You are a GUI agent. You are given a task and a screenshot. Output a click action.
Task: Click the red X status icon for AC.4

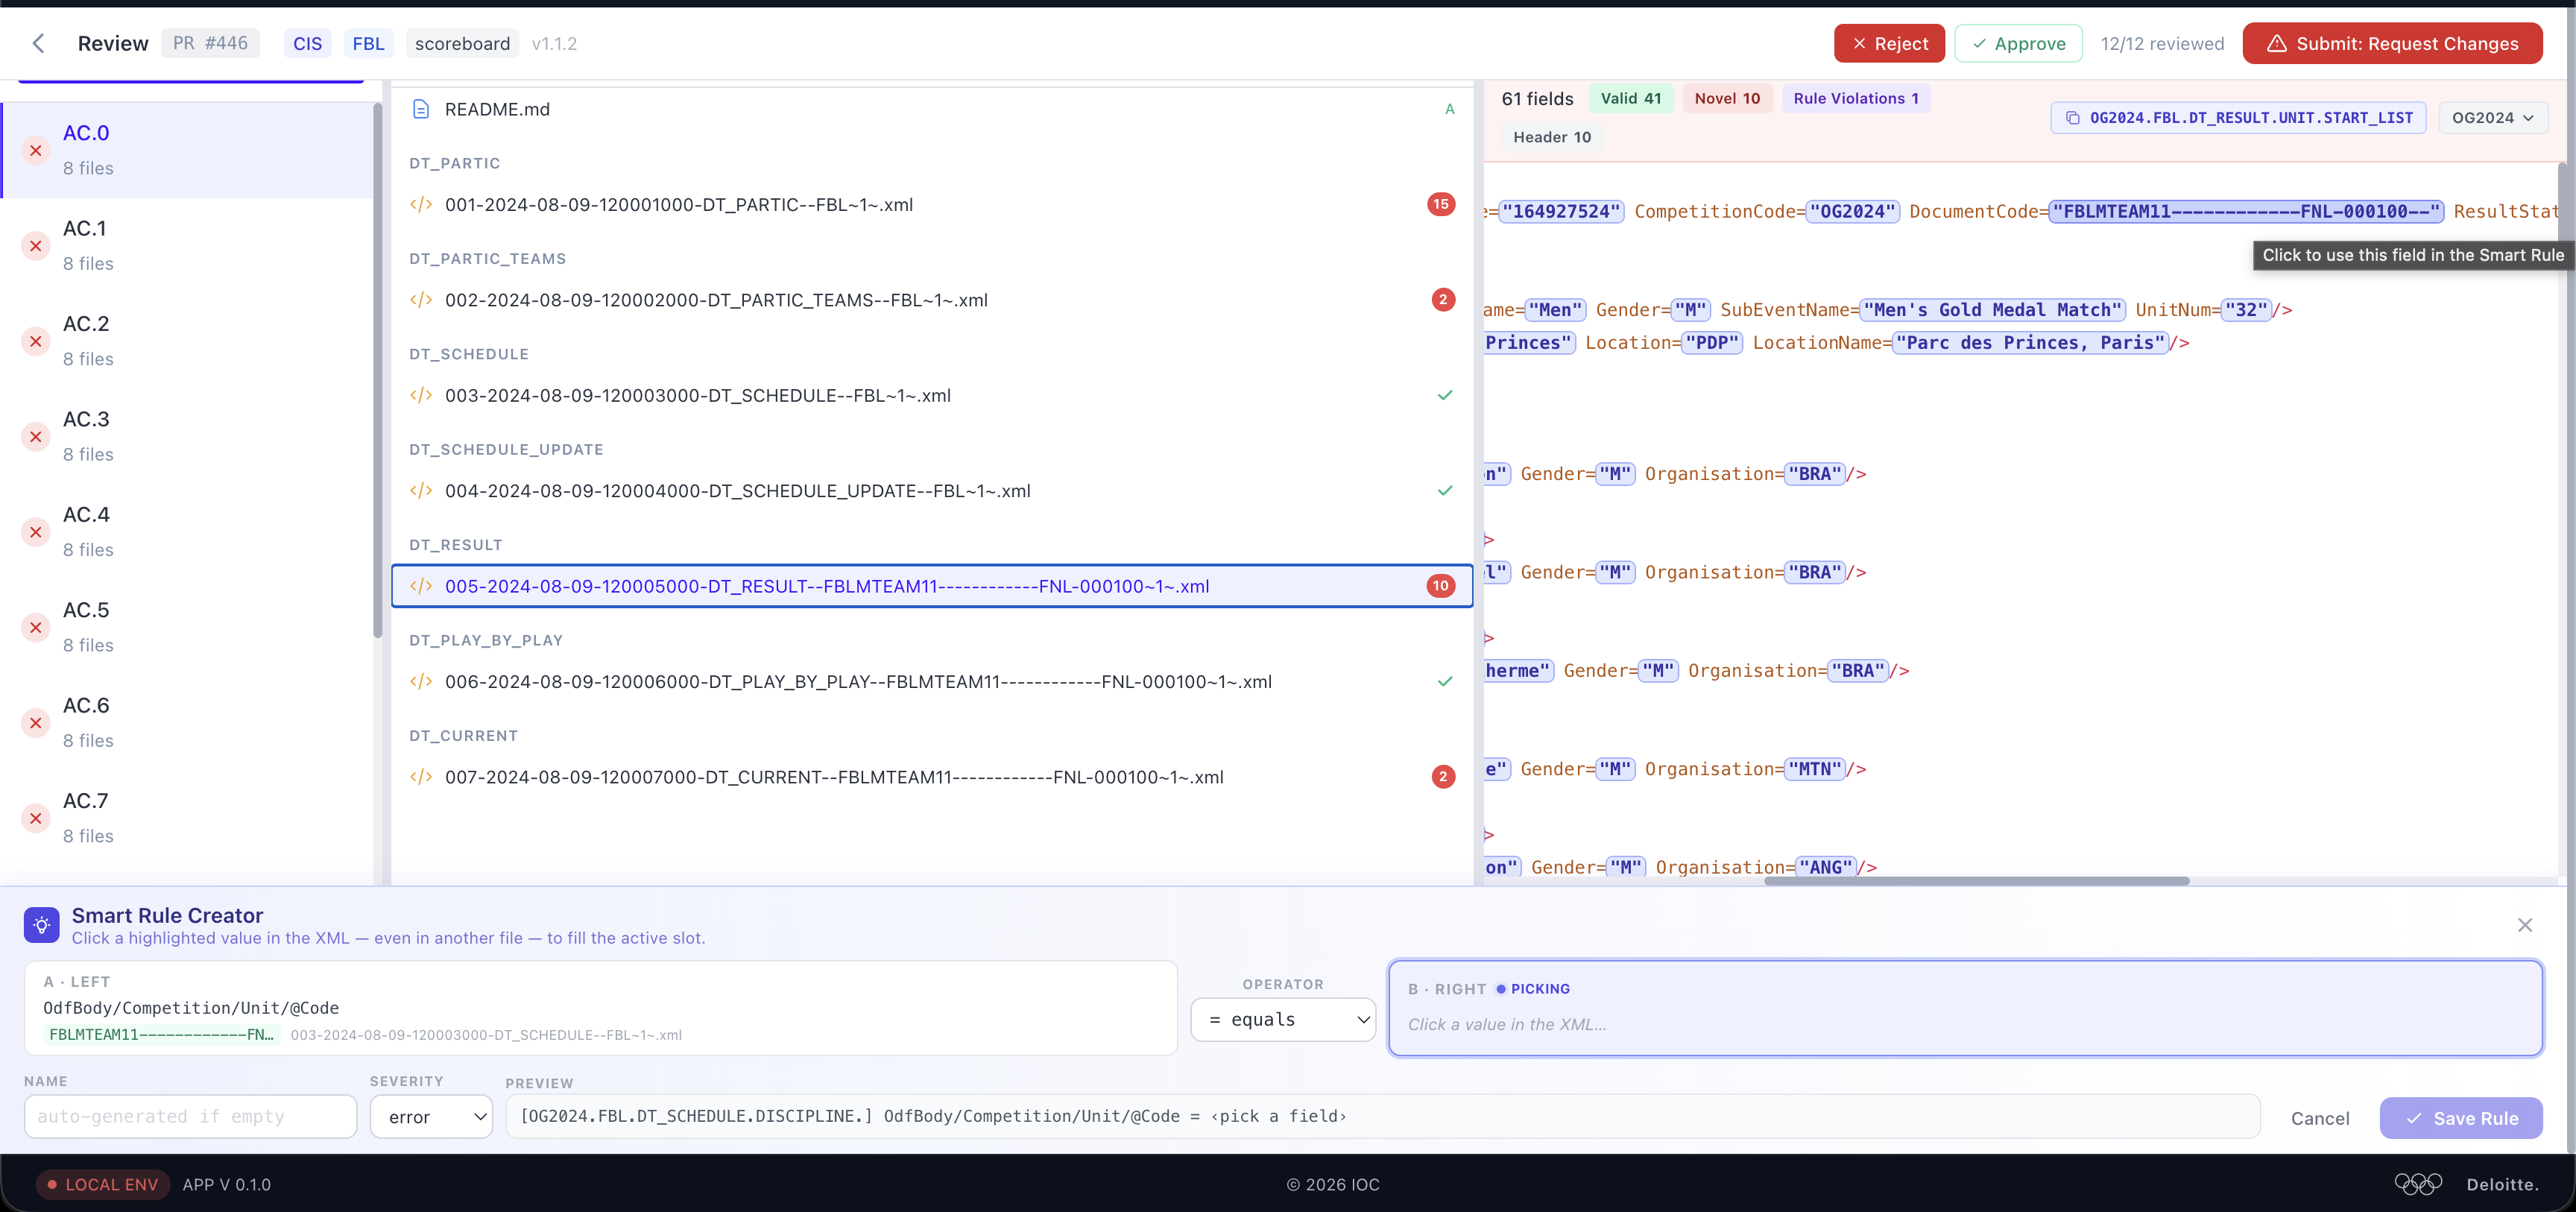tap(36, 532)
